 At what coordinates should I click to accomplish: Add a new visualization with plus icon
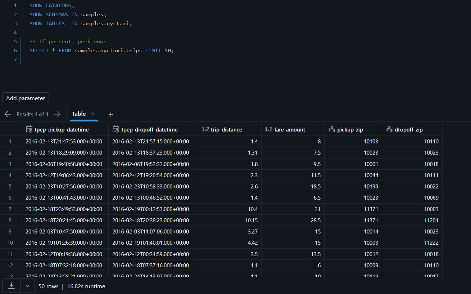pyautogui.click(x=111, y=114)
